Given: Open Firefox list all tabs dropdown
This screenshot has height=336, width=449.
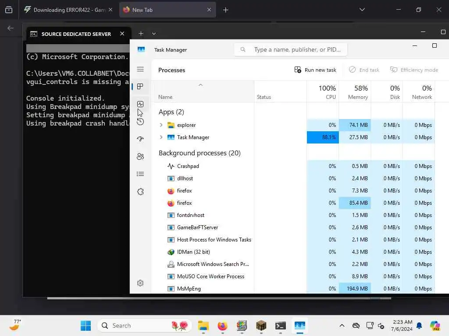Looking at the screenshot, I should click(362, 10).
